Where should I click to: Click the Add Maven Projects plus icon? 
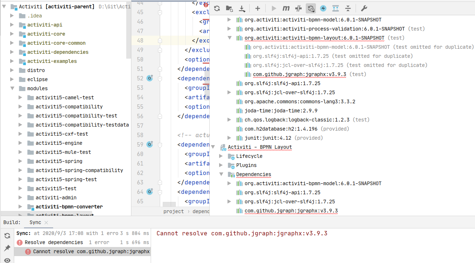tap(258, 8)
